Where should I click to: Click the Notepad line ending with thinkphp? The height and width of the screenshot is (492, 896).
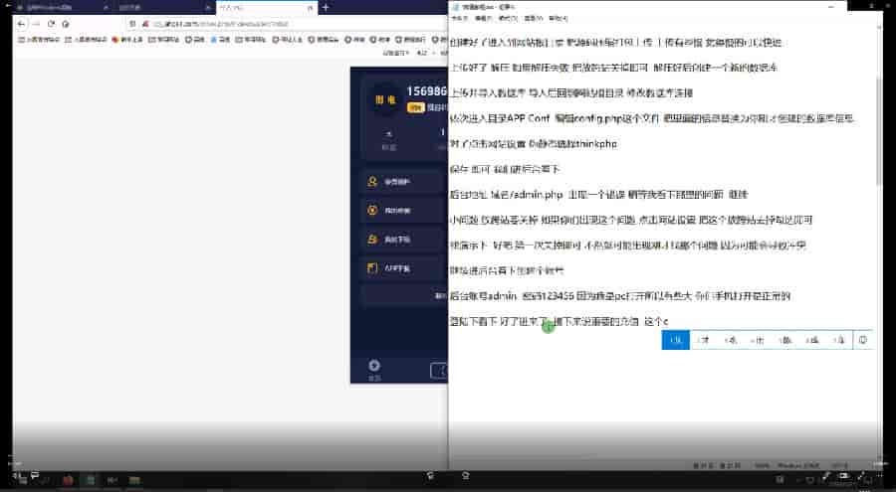pyautogui.click(x=534, y=144)
